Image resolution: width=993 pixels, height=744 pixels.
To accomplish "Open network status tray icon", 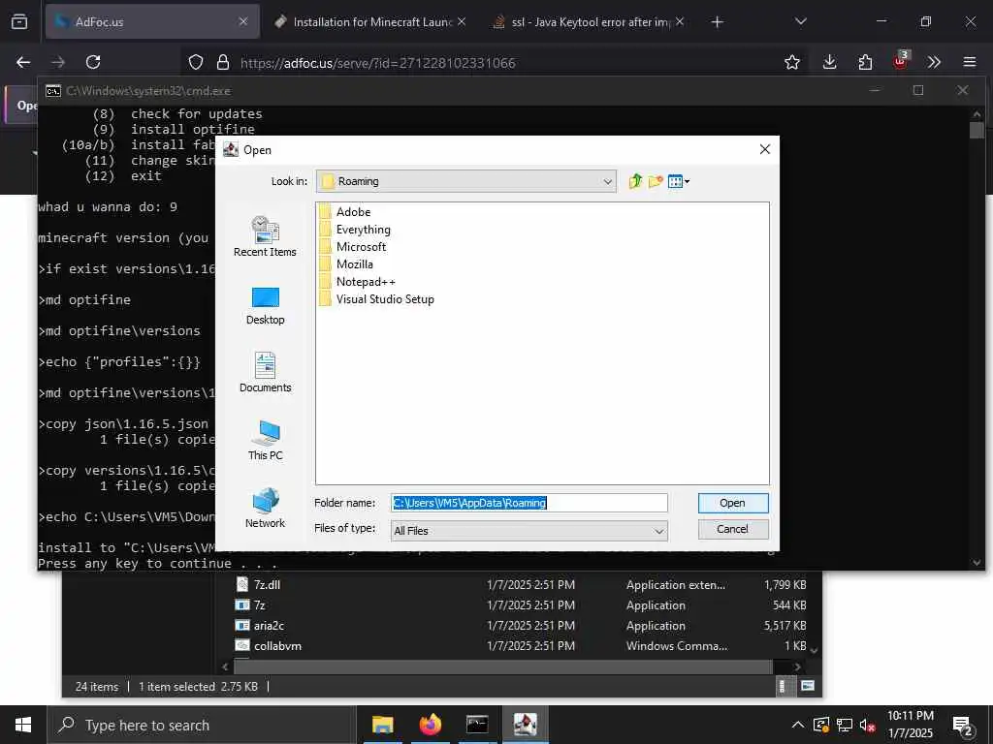I will pyautogui.click(x=845, y=725).
